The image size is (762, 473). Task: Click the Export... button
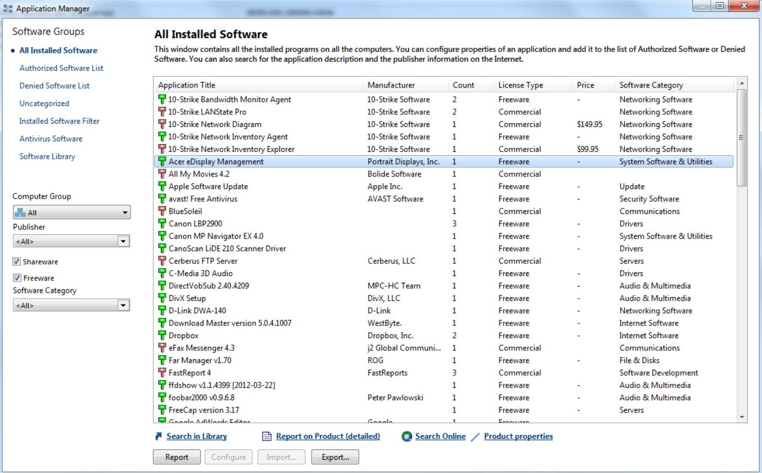[x=335, y=457]
